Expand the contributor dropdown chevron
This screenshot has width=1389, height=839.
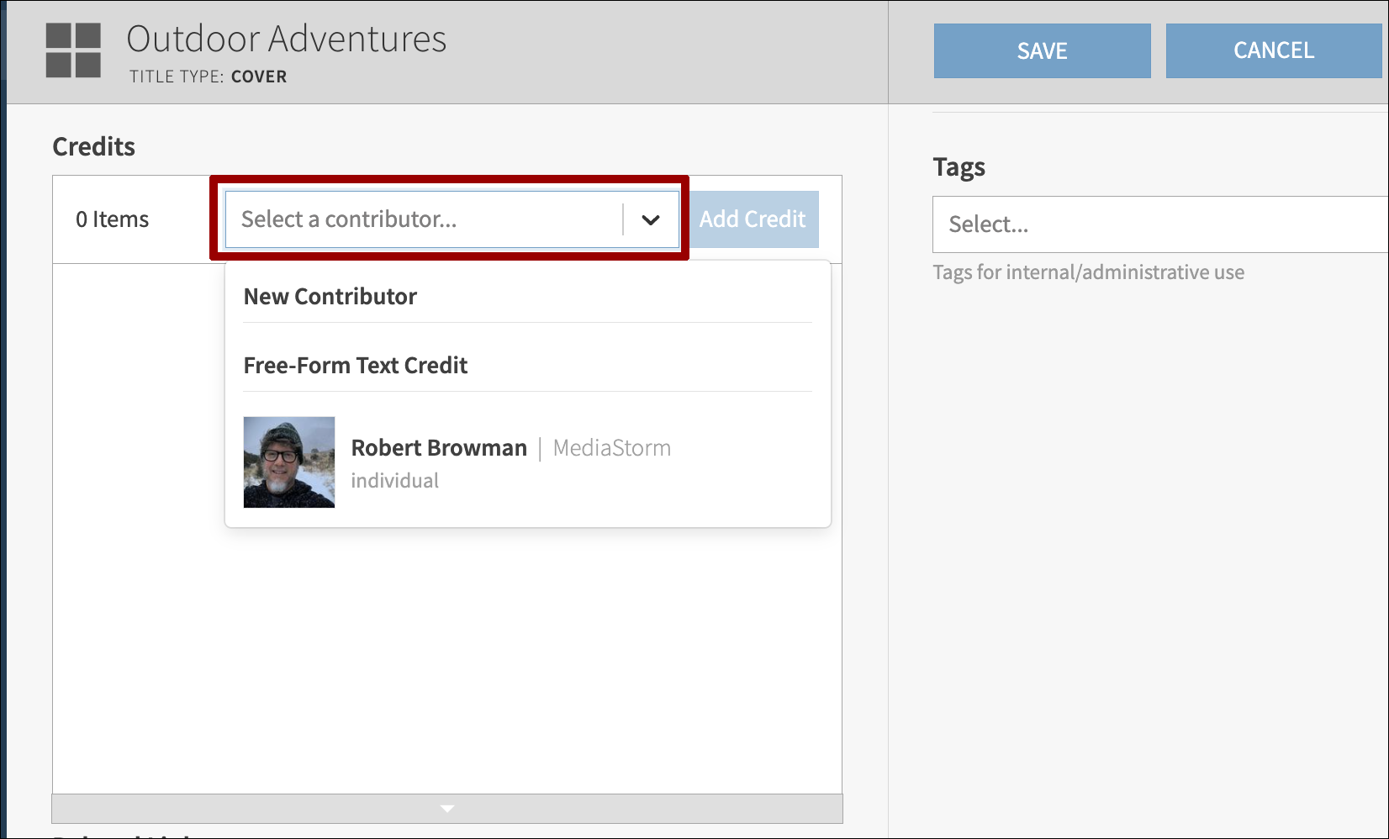[651, 220]
